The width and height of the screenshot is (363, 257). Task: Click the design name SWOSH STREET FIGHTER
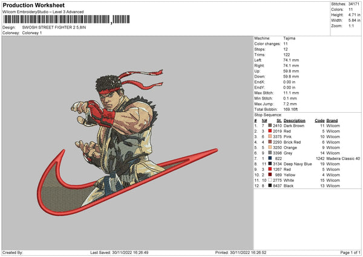click(x=54, y=27)
